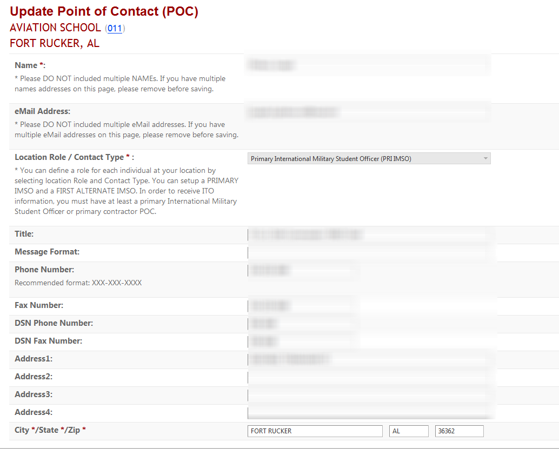
Task: Click the City field containing FORT RUCKER
Action: tap(315, 431)
